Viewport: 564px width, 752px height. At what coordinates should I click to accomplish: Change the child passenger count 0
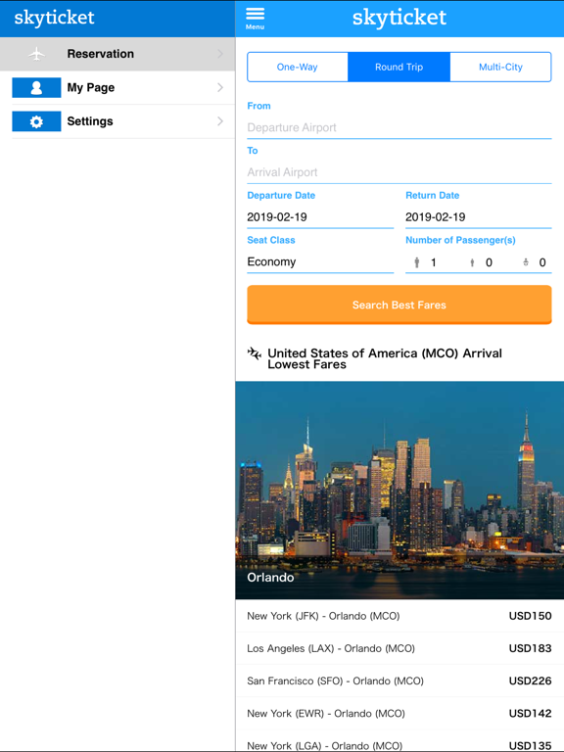[489, 262]
